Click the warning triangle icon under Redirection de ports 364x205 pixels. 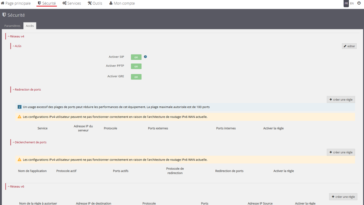(20, 117)
